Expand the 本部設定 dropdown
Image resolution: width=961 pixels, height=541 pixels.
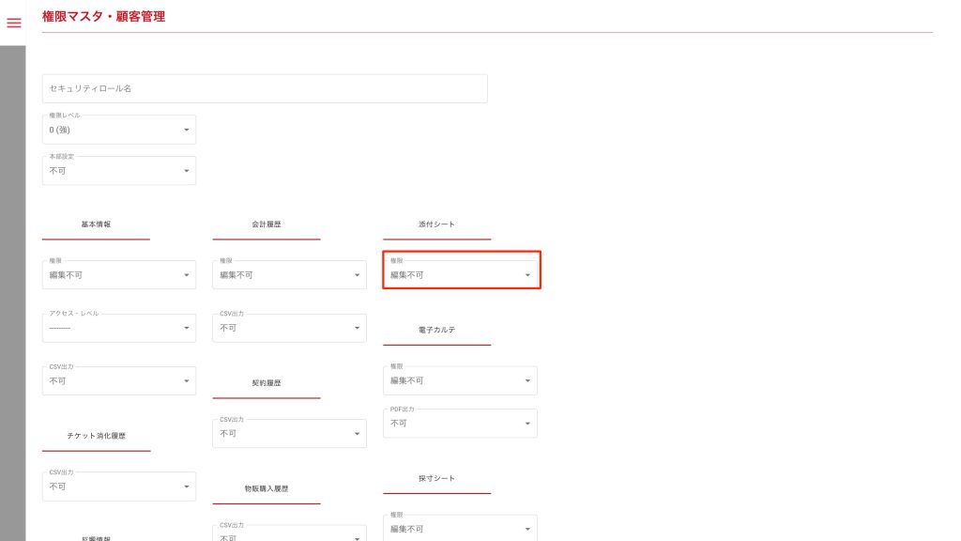click(x=119, y=171)
